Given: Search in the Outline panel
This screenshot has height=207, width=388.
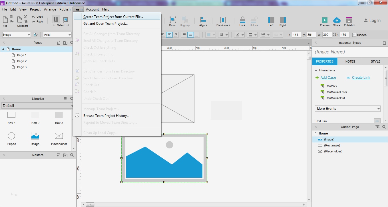Looking at the screenshot, I should [384, 127].
